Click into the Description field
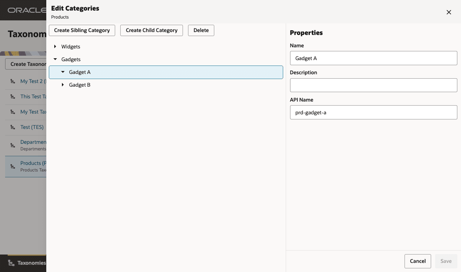The image size is (461, 272). [374, 85]
